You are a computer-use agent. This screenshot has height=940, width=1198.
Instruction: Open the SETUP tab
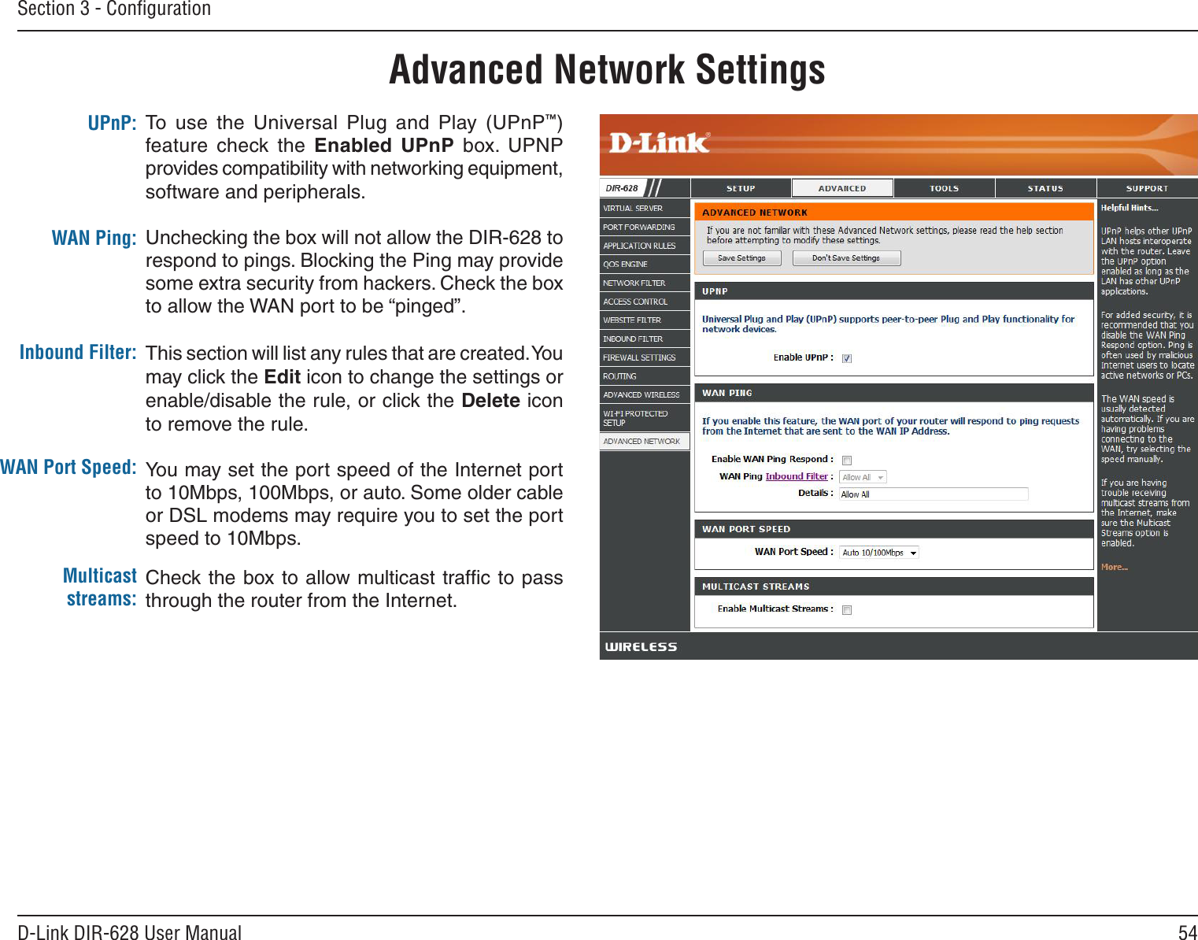pos(741,188)
